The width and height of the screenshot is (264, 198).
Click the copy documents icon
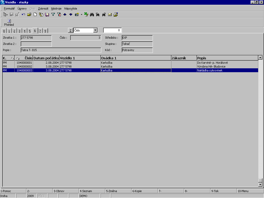pyautogui.click(x=41, y=15)
